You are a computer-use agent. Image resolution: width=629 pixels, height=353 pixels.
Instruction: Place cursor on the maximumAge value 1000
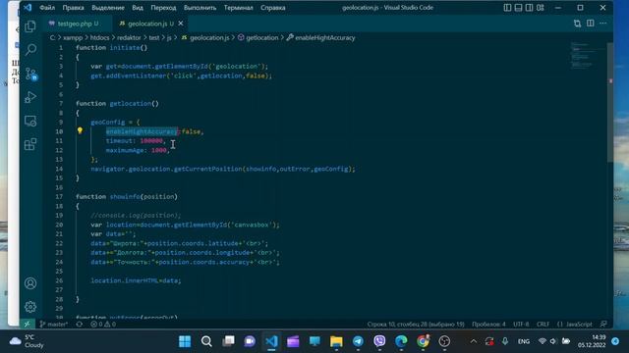click(159, 150)
